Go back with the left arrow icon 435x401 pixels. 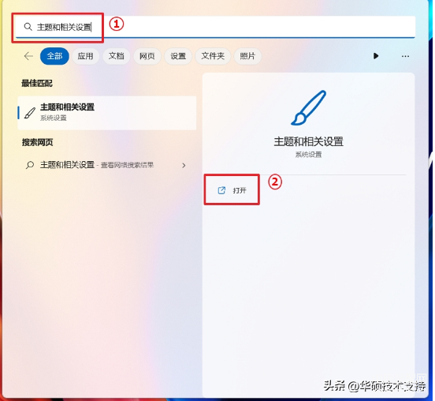click(28, 56)
